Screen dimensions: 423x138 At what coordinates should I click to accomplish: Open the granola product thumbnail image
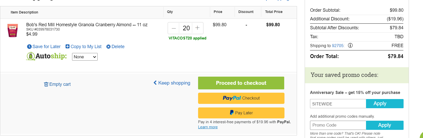pos(13,31)
